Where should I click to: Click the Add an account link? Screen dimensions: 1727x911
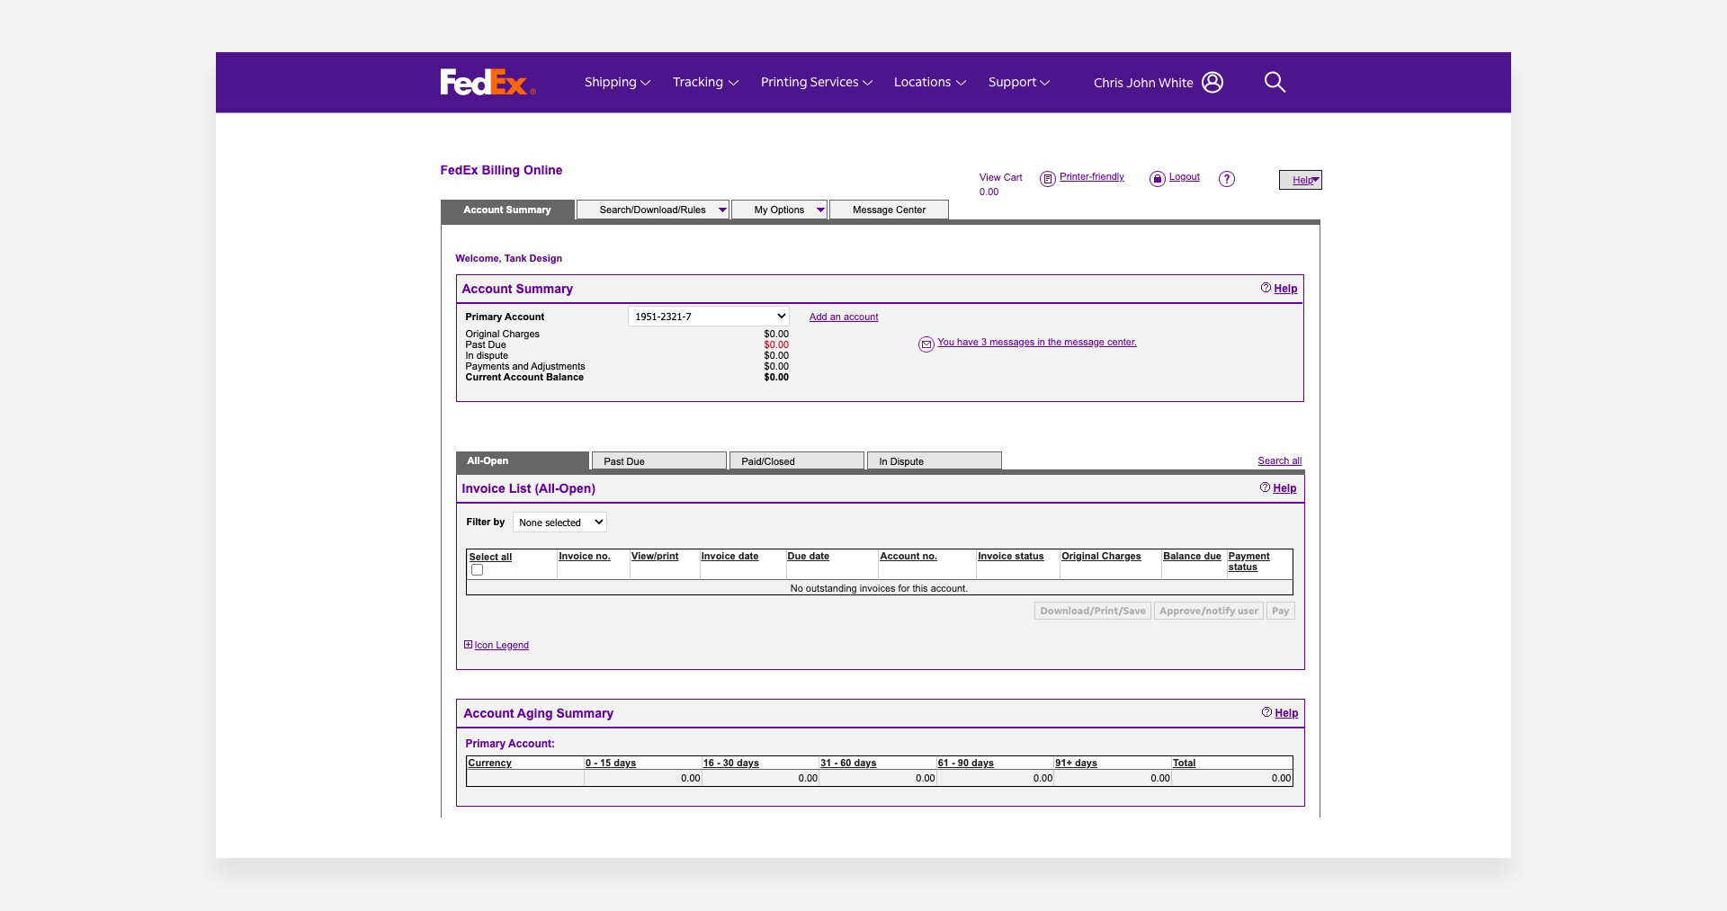(844, 317)
